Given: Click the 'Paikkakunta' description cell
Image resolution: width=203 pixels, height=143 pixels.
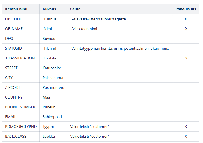Looking at the screenshot, I should click(53, 78).
